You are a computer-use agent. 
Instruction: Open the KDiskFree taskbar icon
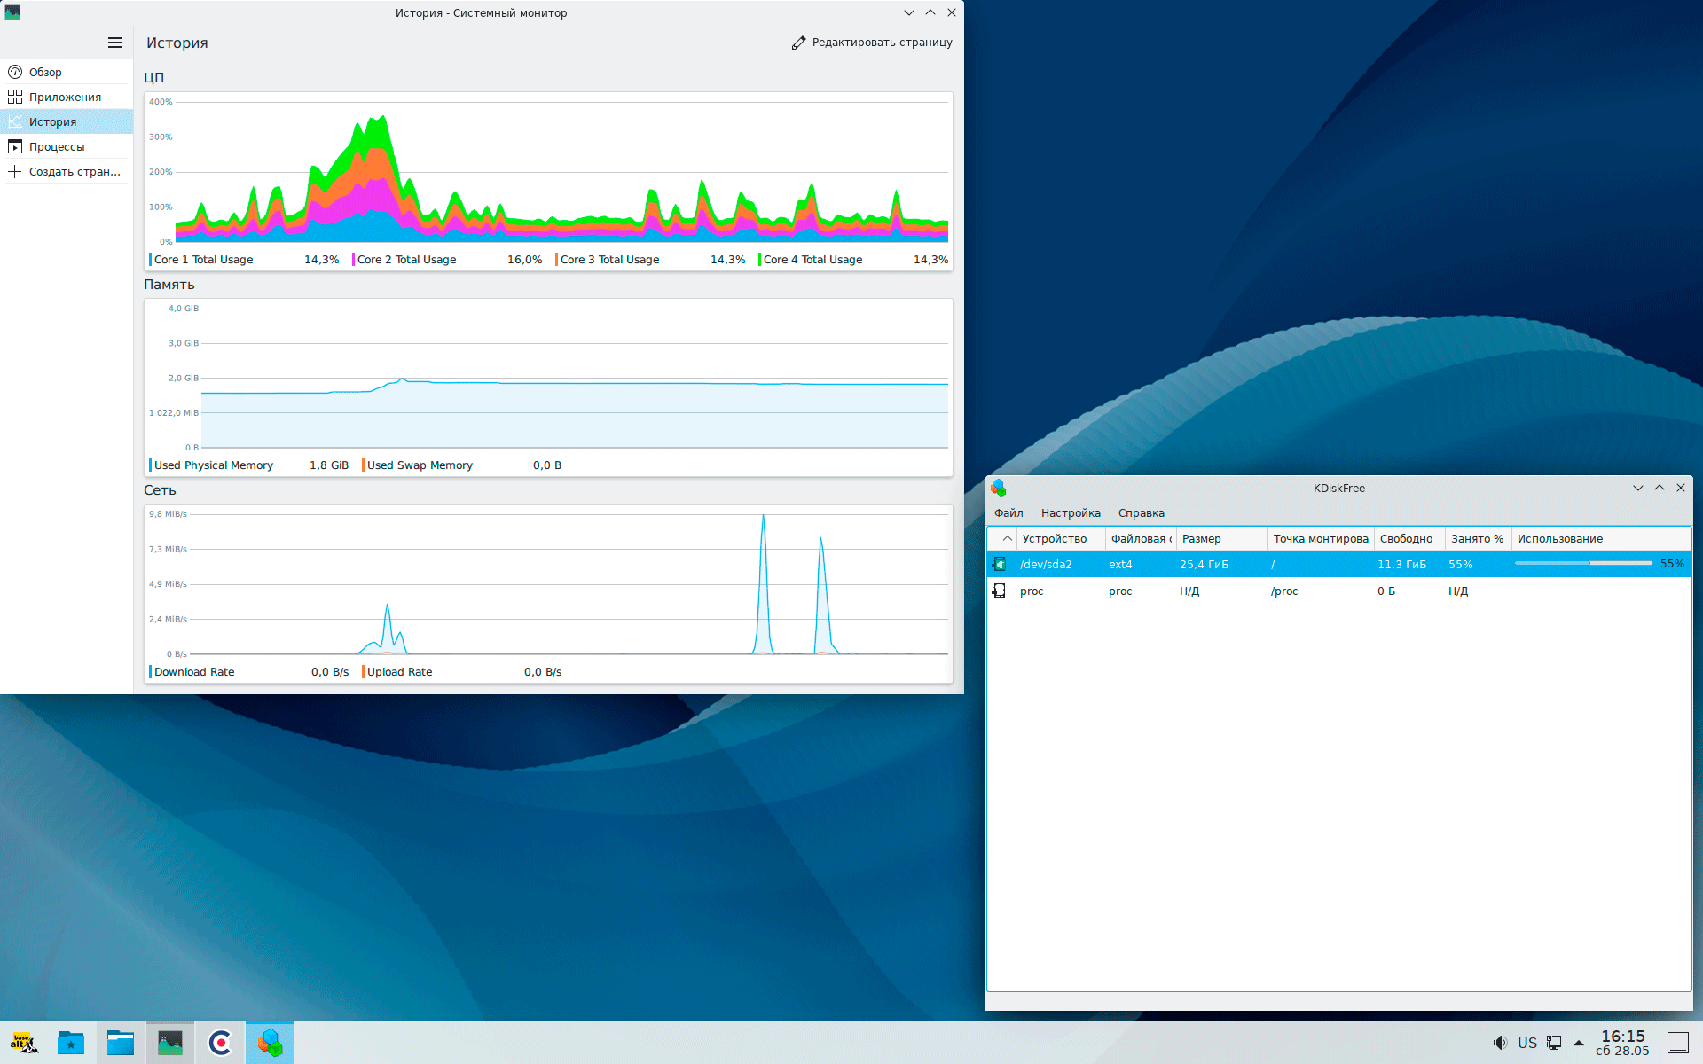click(x=270, y=1043)
